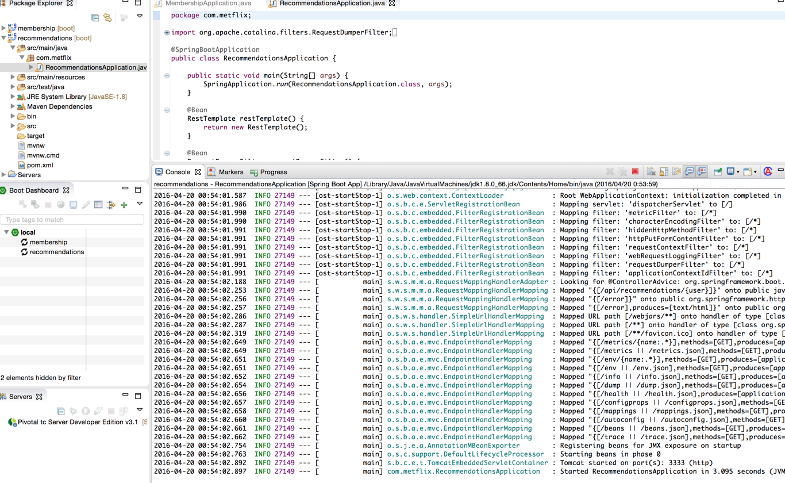Image resolution: width=785 pixels, height=483 pixels.
Task: Focus the 'Type tags to match' field
Action: point(72,220)
